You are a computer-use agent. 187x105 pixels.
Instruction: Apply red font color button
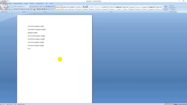pyautogui.click(x=34, y=9)
